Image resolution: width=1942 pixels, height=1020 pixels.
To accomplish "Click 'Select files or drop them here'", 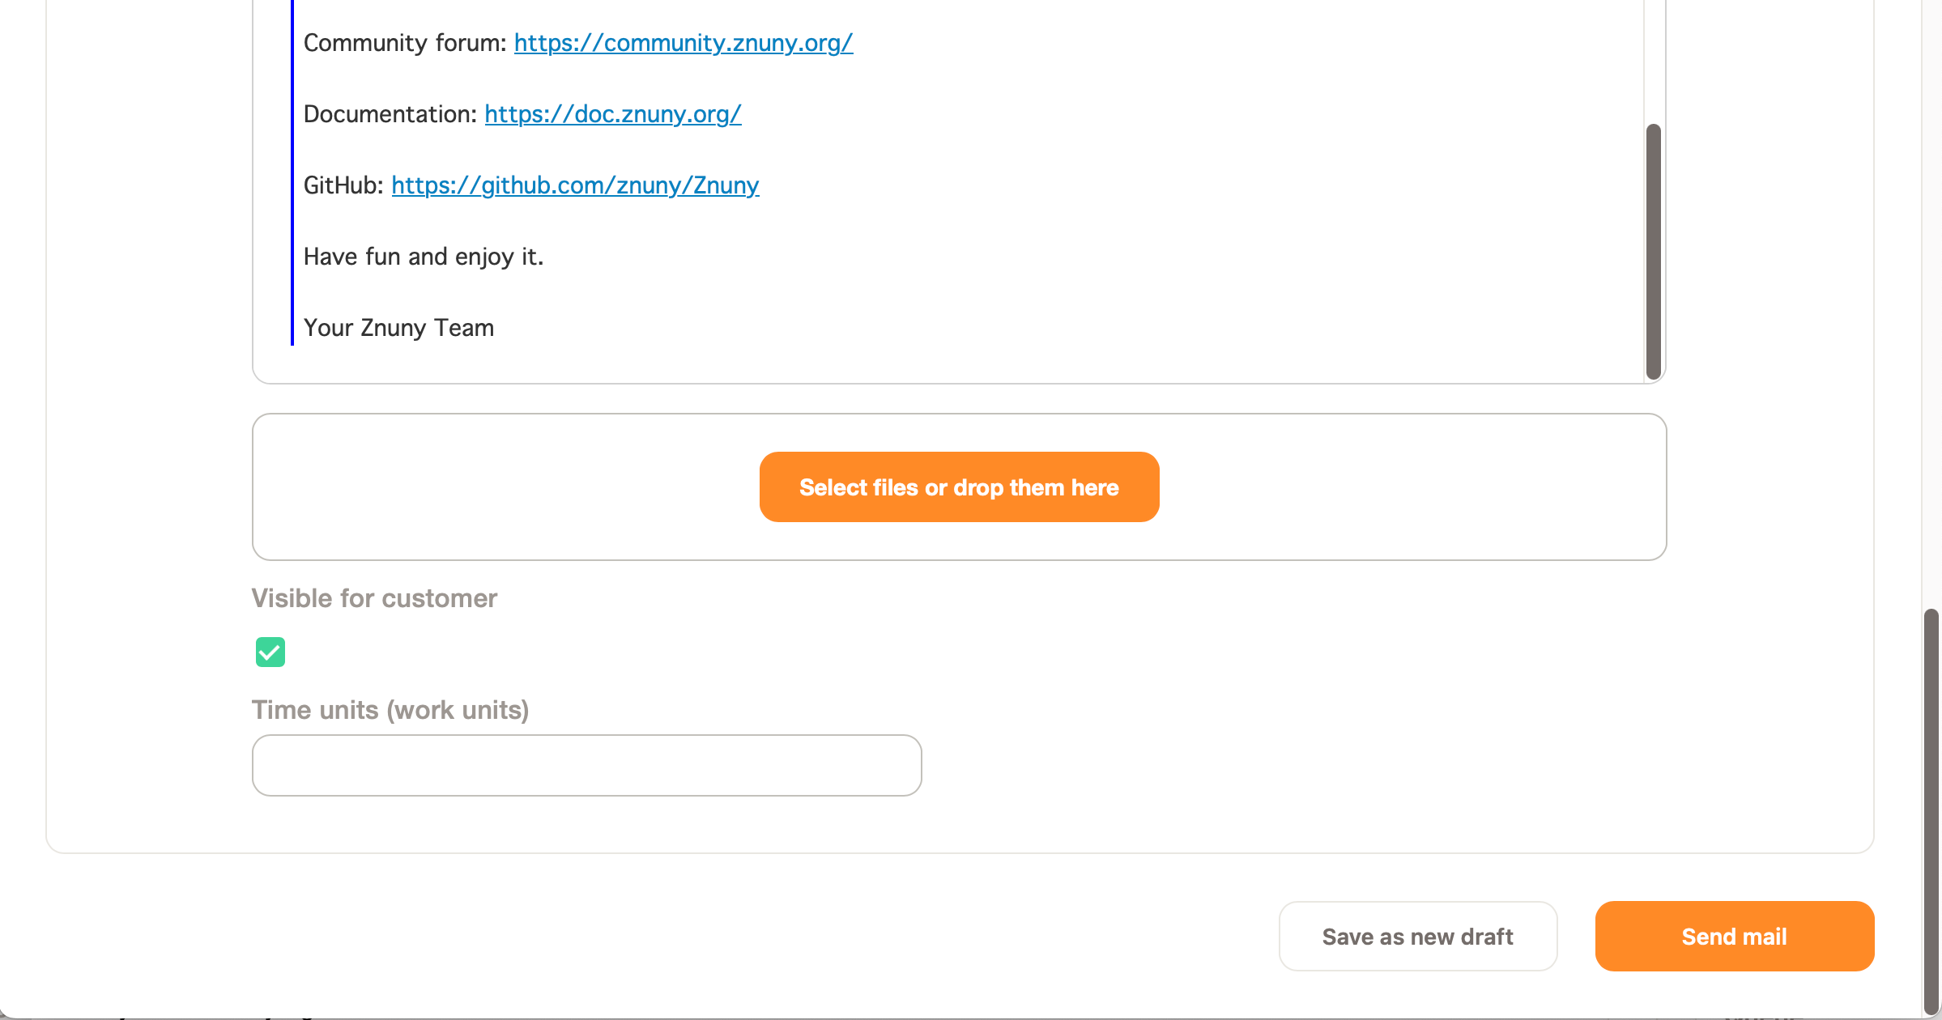I will (x=959, y=487).
